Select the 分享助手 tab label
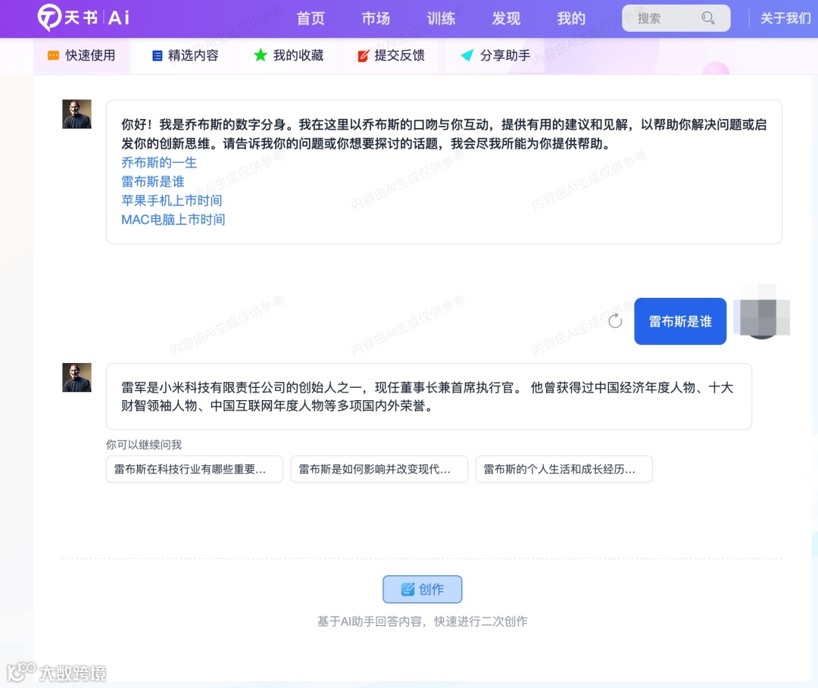The image size is (818, 688). [505, 55]
